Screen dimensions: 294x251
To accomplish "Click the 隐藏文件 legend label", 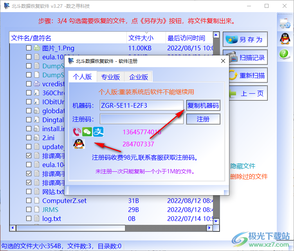I will [243, 166].
